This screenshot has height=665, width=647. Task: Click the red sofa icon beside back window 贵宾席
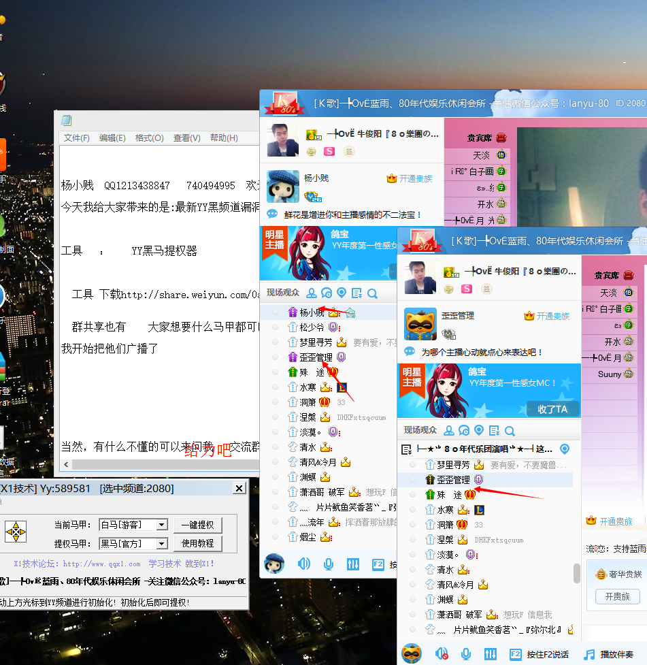click(x=501, y=138)
